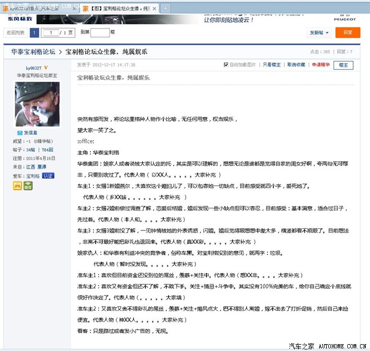The width and height of the screenshot is (370, 351).
Task: Click the green badge icon under profile
Action: click(28, 186)
